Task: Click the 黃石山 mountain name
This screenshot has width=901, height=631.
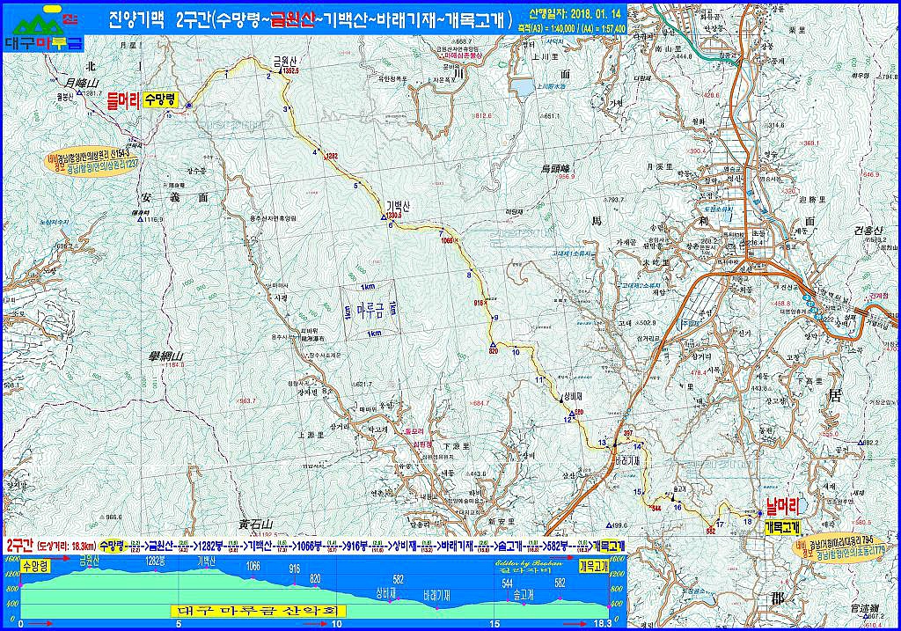Action: click(x=254, y=524)
